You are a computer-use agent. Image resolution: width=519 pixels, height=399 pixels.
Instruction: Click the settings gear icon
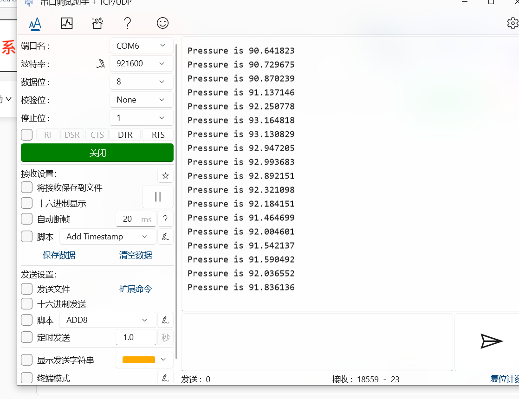pos(513,23)
